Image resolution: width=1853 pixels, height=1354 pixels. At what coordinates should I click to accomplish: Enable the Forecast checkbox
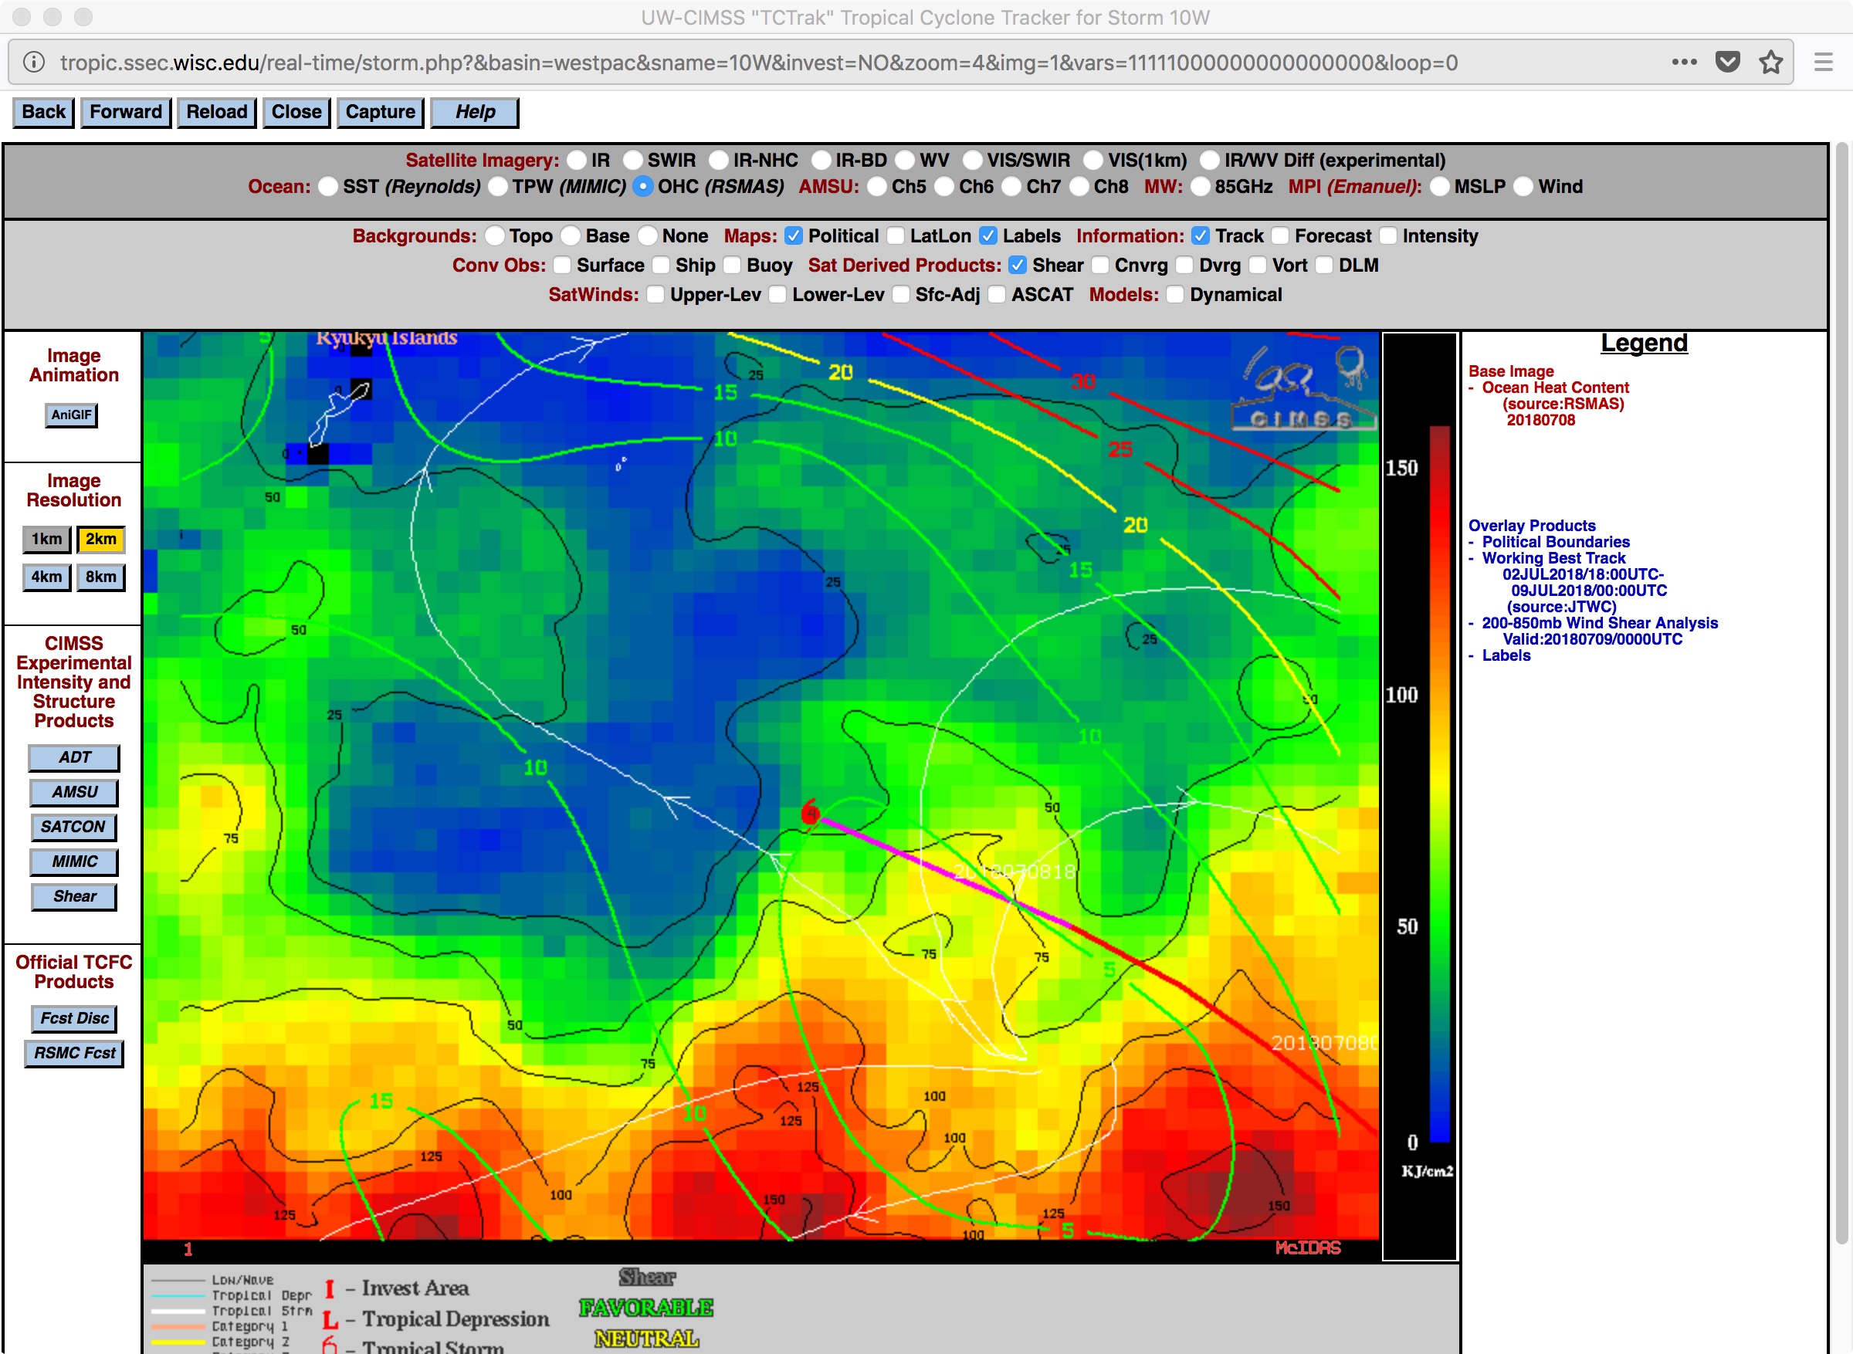(x=1280, y=236)
